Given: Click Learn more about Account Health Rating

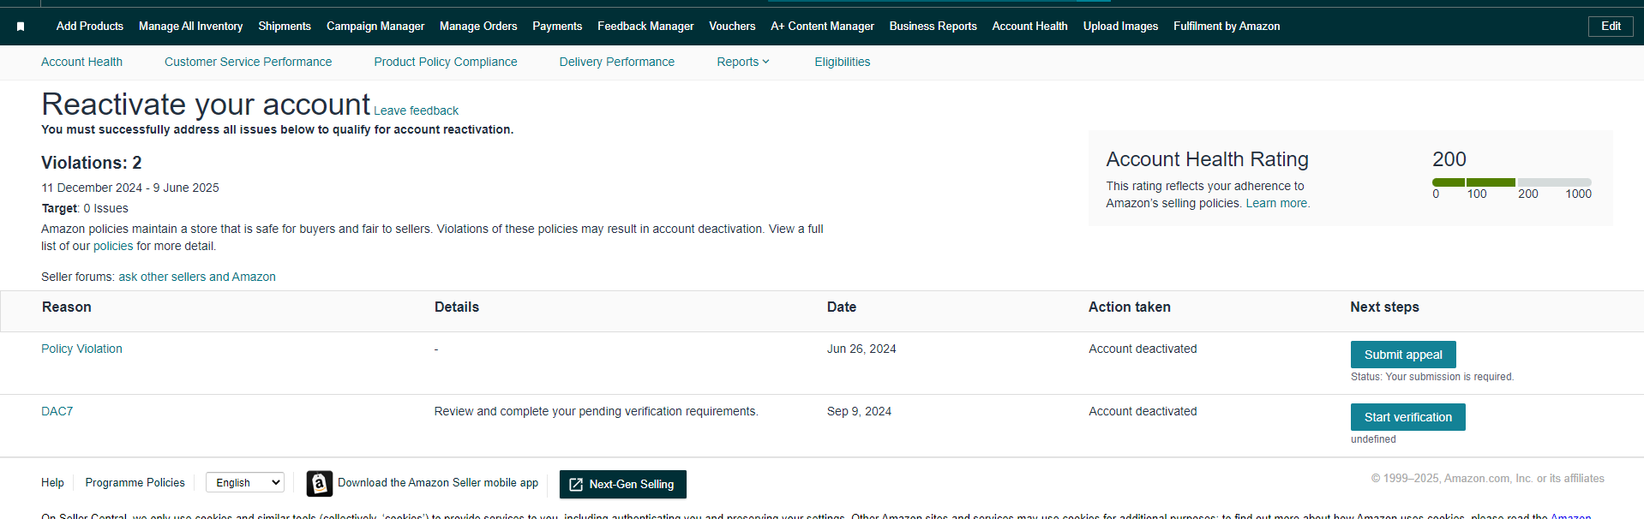Looking at the screenshot, I should tap(1276, 203).
